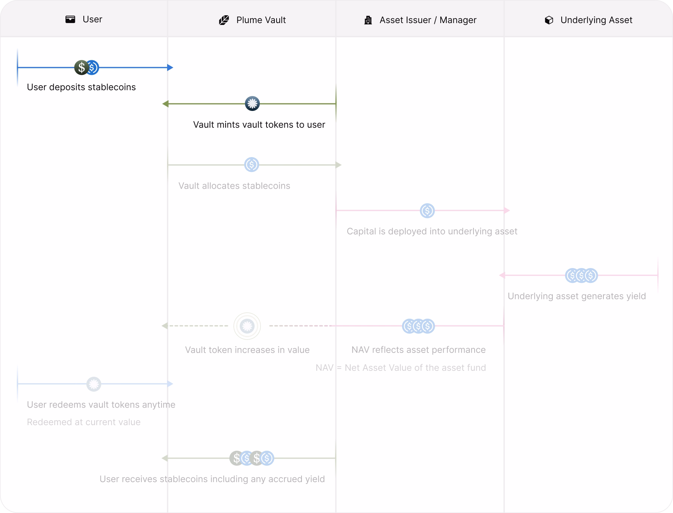Click 'User redeems vault tokens anytime' label
Screen dimensions: 673x513
(101, 405)
